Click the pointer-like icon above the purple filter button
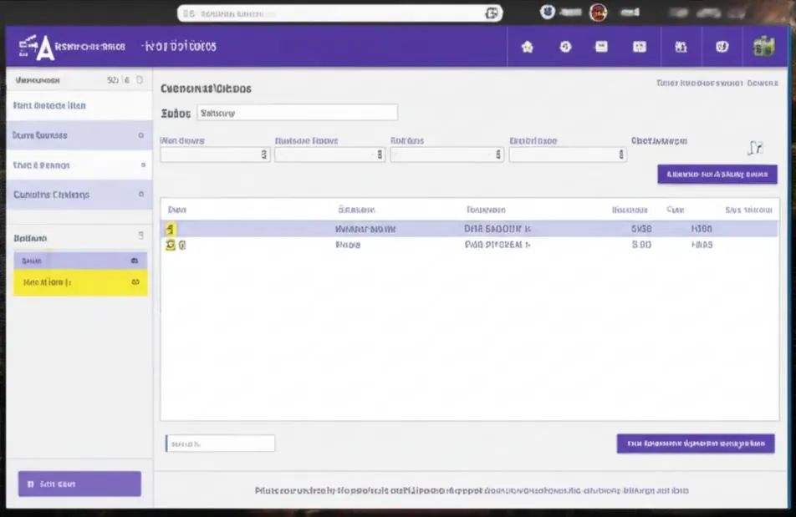Screen dimensions: 796x517 click(x=755, y=148)
